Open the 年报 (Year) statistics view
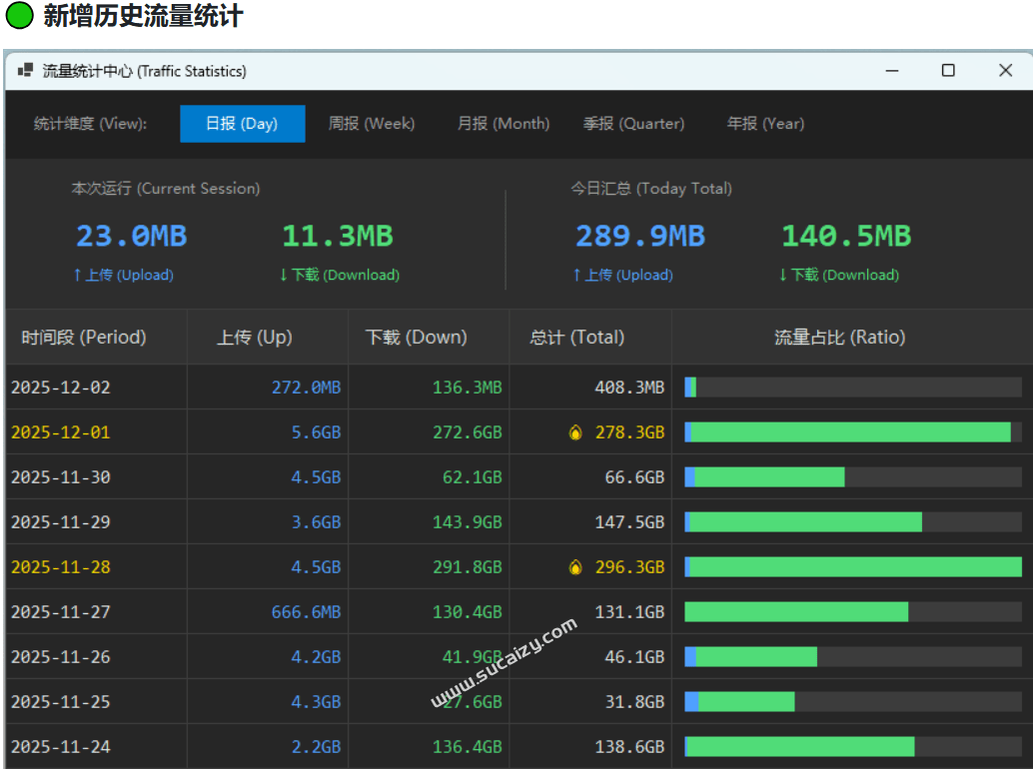 click(x=765, y=124)
